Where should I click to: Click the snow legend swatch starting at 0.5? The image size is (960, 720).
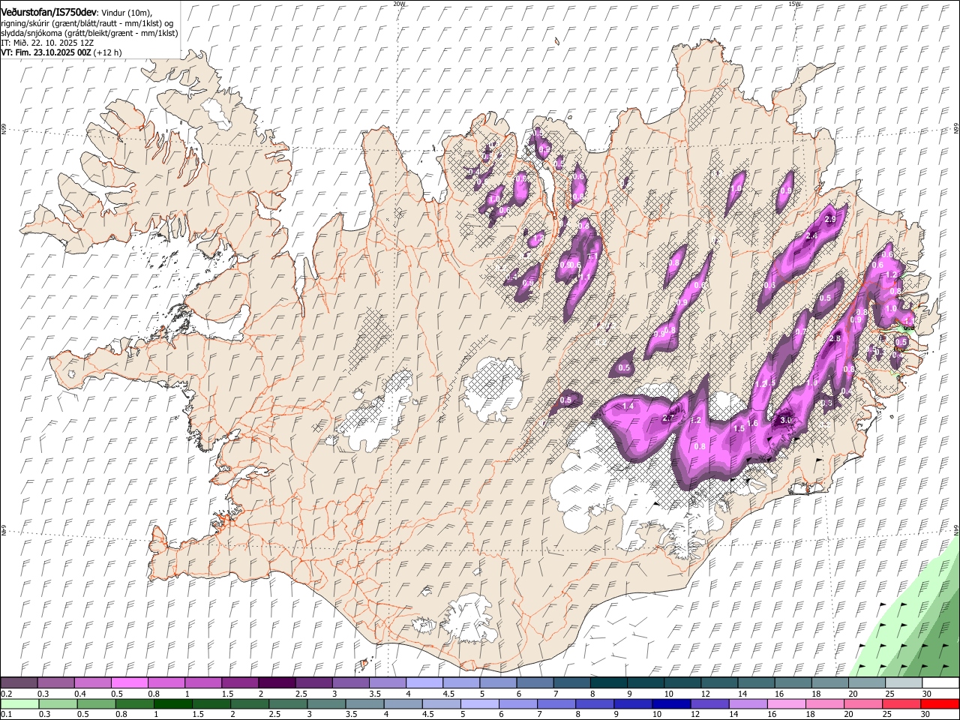pos(130,683)
